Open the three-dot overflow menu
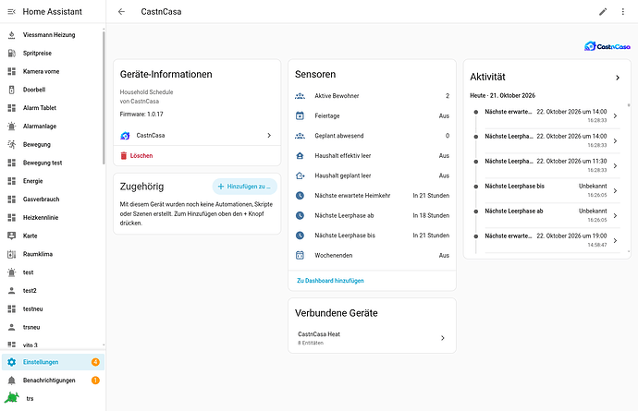Image resolution: width=638 pixels, height=411 pixels. point(622,12)
